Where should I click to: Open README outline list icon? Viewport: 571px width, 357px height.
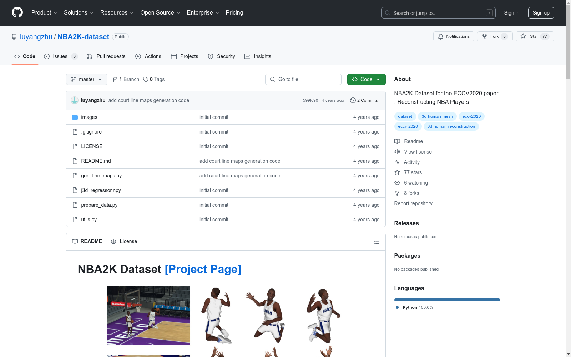(x=376, y=242)
